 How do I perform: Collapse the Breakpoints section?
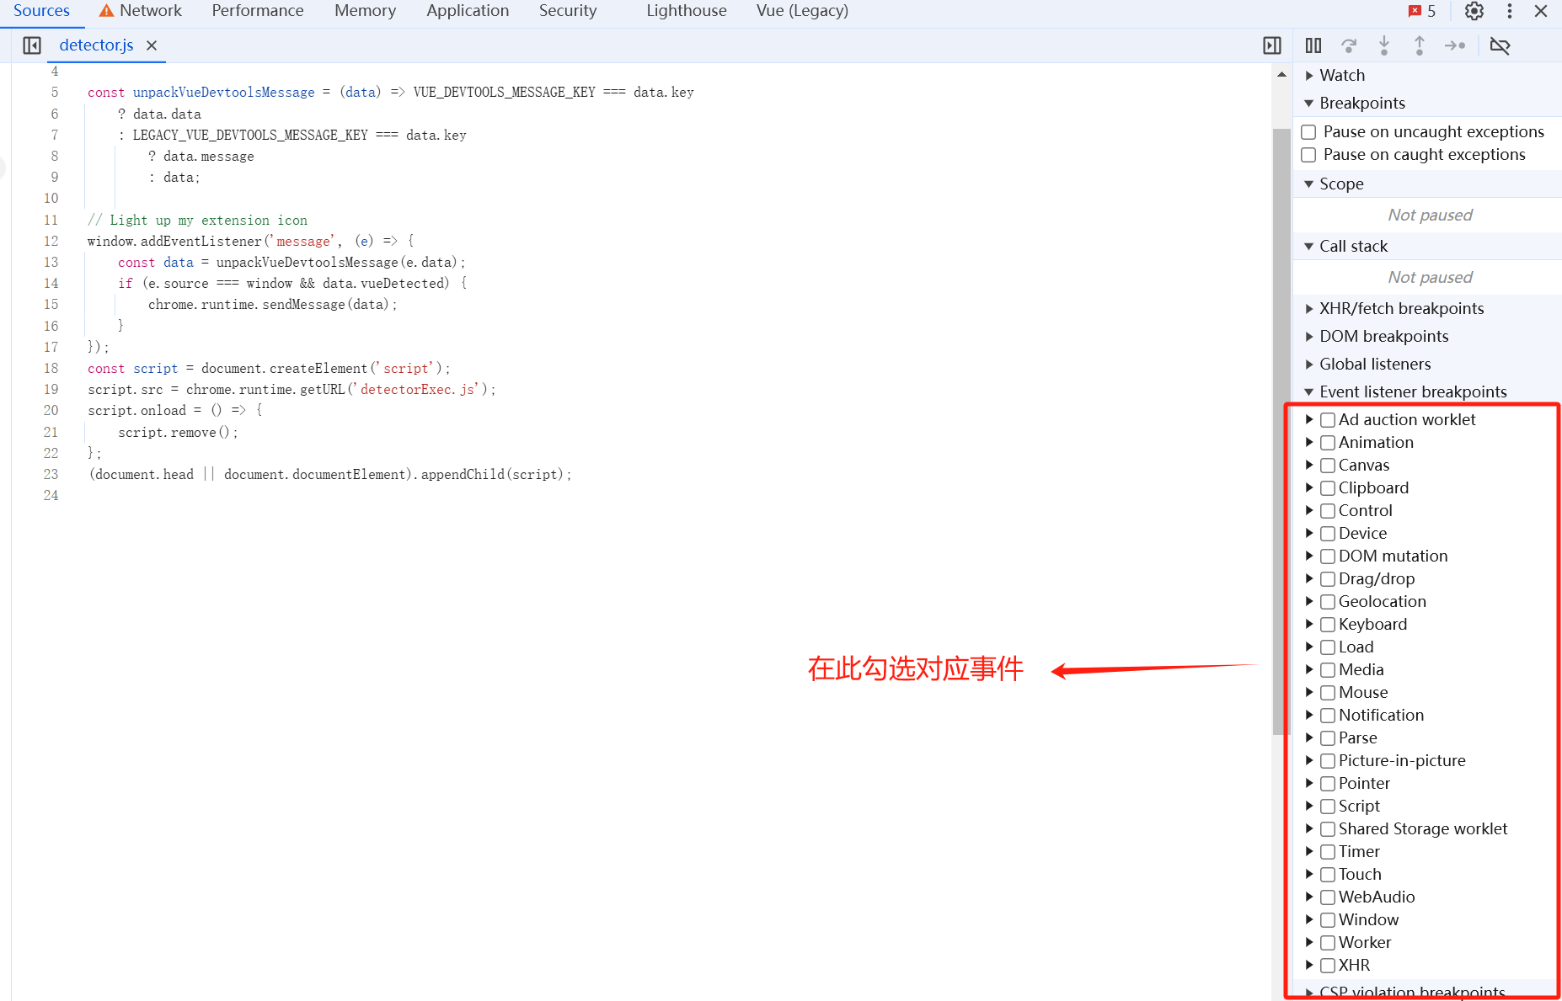1309,104
